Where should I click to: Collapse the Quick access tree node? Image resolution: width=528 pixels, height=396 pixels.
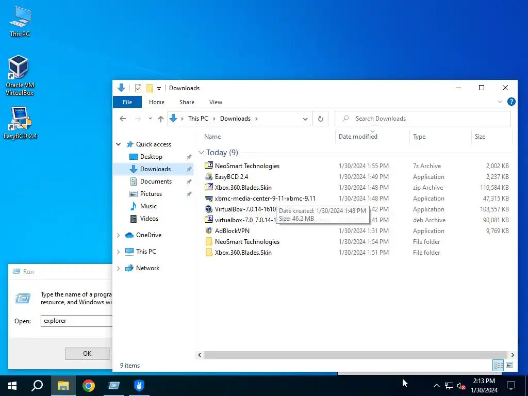pyautogui.click(x=119, y=144)
